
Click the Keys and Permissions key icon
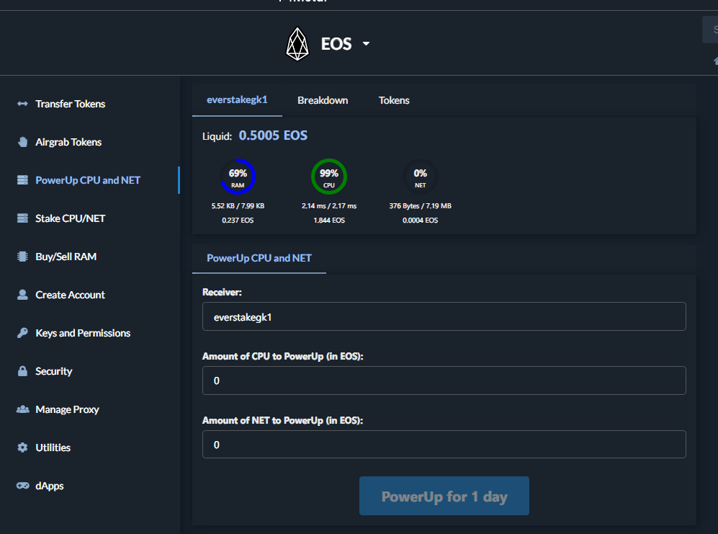(x=22, y=333)
